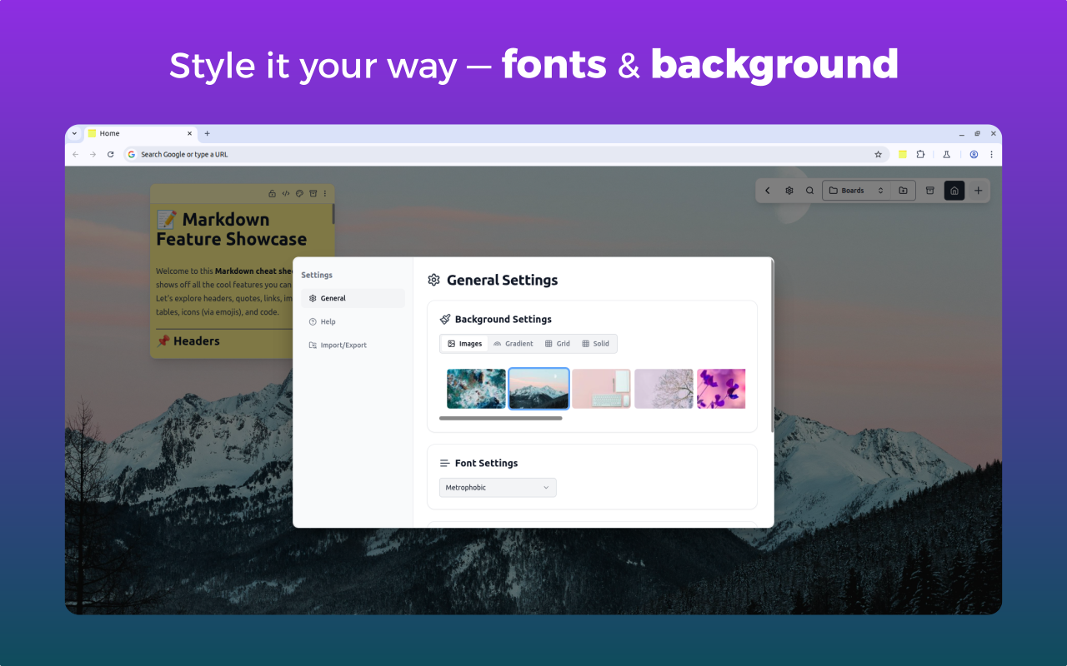Click the Background Settings heading
Viewport: 1067px width, 666px height.
click(x=503, y=319)
